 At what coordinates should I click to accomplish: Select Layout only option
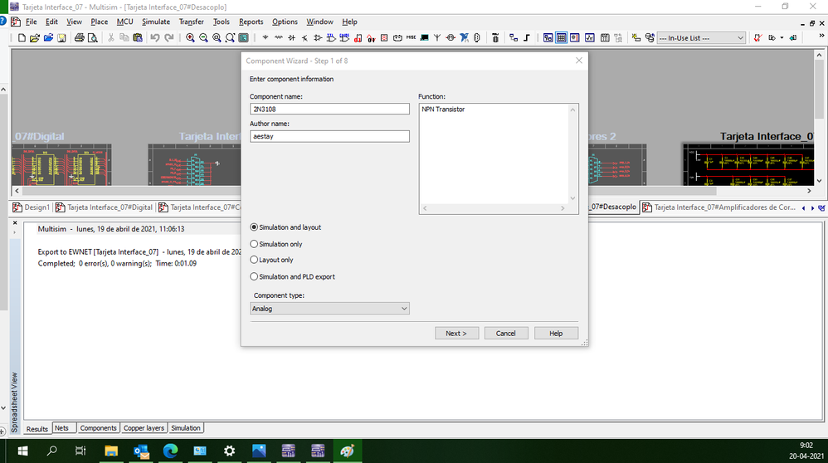[x=271, y=260]
